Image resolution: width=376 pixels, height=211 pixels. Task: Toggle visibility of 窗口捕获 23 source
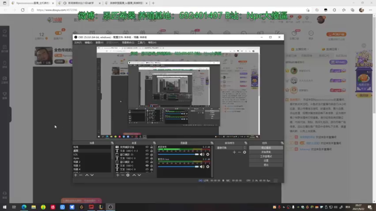tap(147, 155)
